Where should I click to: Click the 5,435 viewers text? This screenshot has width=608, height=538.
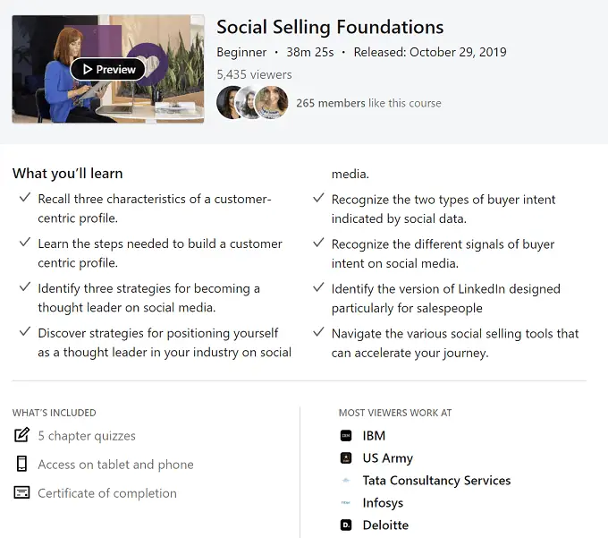pyautogui.click(x=254, y=74)
